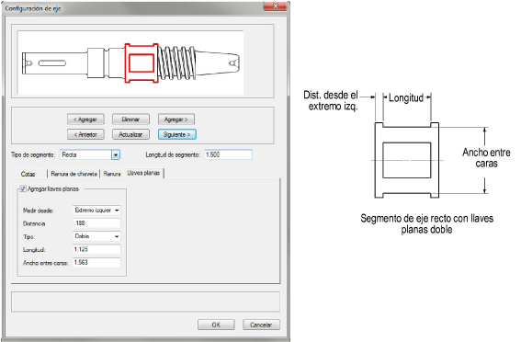Screen dimensions: 521x342
Task: Dismiss the dialog with Cancelar
Action: pos(261,325)
